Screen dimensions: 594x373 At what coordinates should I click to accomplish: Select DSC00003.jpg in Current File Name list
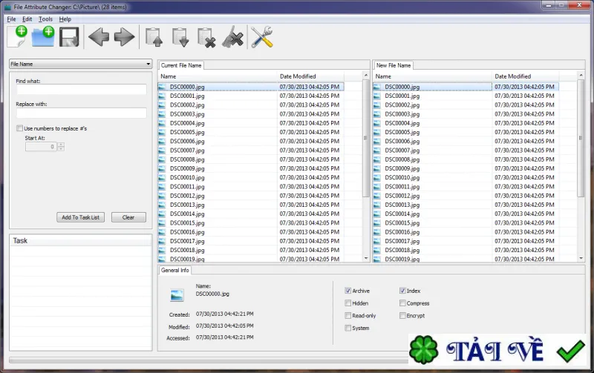pos(251,114)
